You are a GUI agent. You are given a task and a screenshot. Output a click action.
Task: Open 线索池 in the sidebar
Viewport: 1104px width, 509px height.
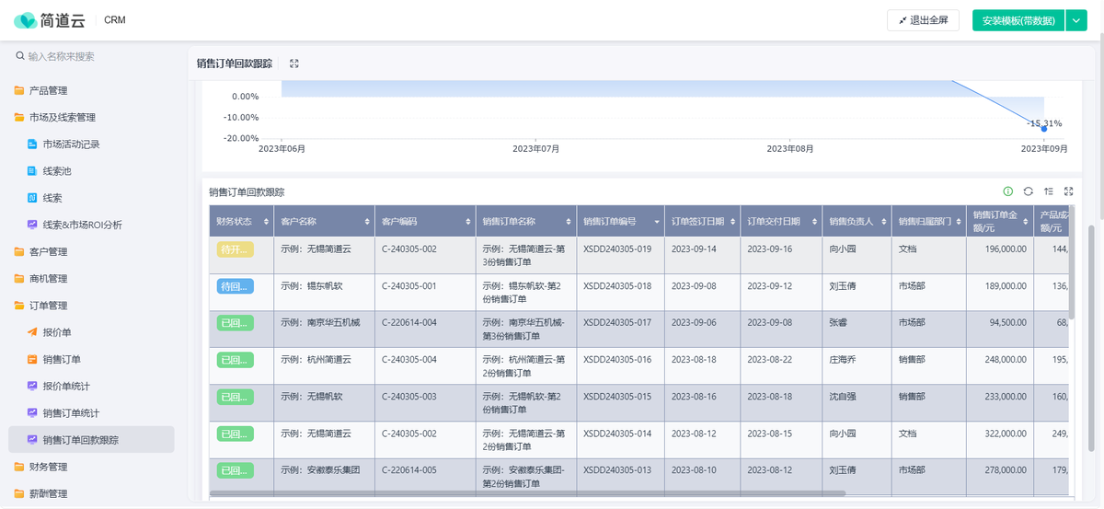coord(57,171)
